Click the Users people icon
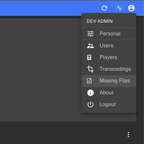 click(x=90, y=46)
